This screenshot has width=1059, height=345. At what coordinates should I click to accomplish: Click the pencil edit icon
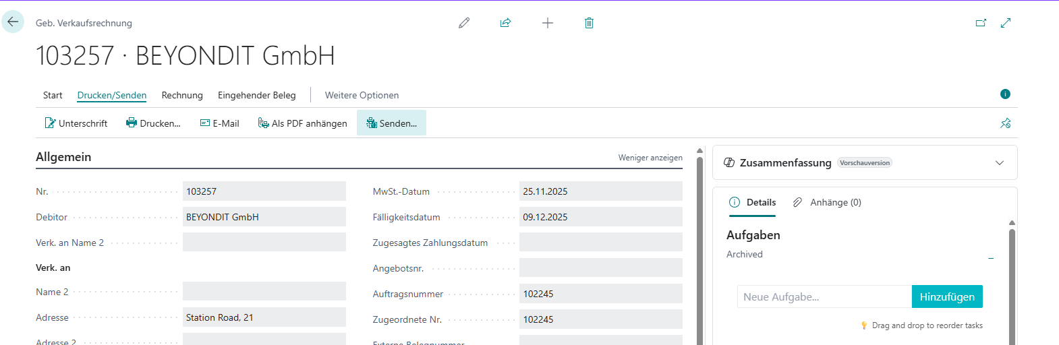tap(464, 23)
